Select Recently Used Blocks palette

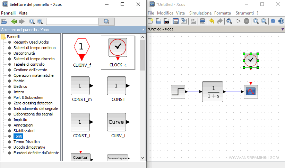coord(31,42)
